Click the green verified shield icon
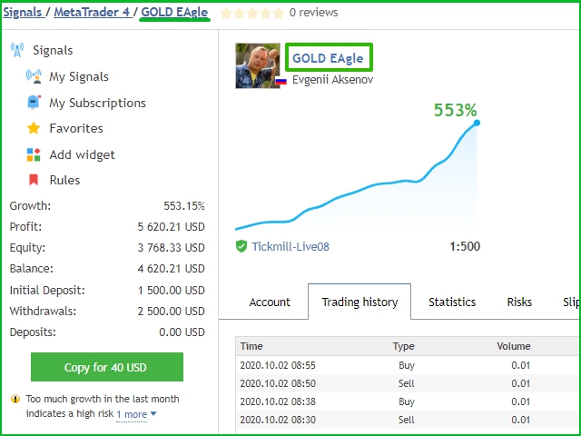This screenshot has height=436, width=581. tap(241, 246)
